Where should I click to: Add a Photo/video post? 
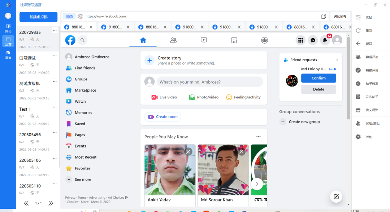tap(204, 97)
